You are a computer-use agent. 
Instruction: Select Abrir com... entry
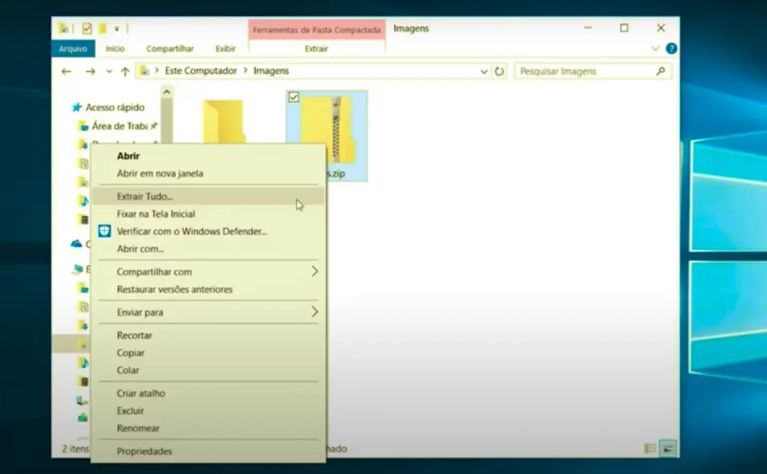(140, 249)
